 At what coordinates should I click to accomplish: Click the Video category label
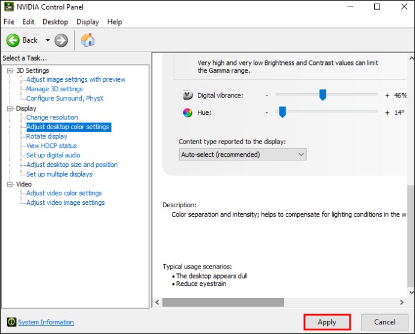[x=24, y=184]
